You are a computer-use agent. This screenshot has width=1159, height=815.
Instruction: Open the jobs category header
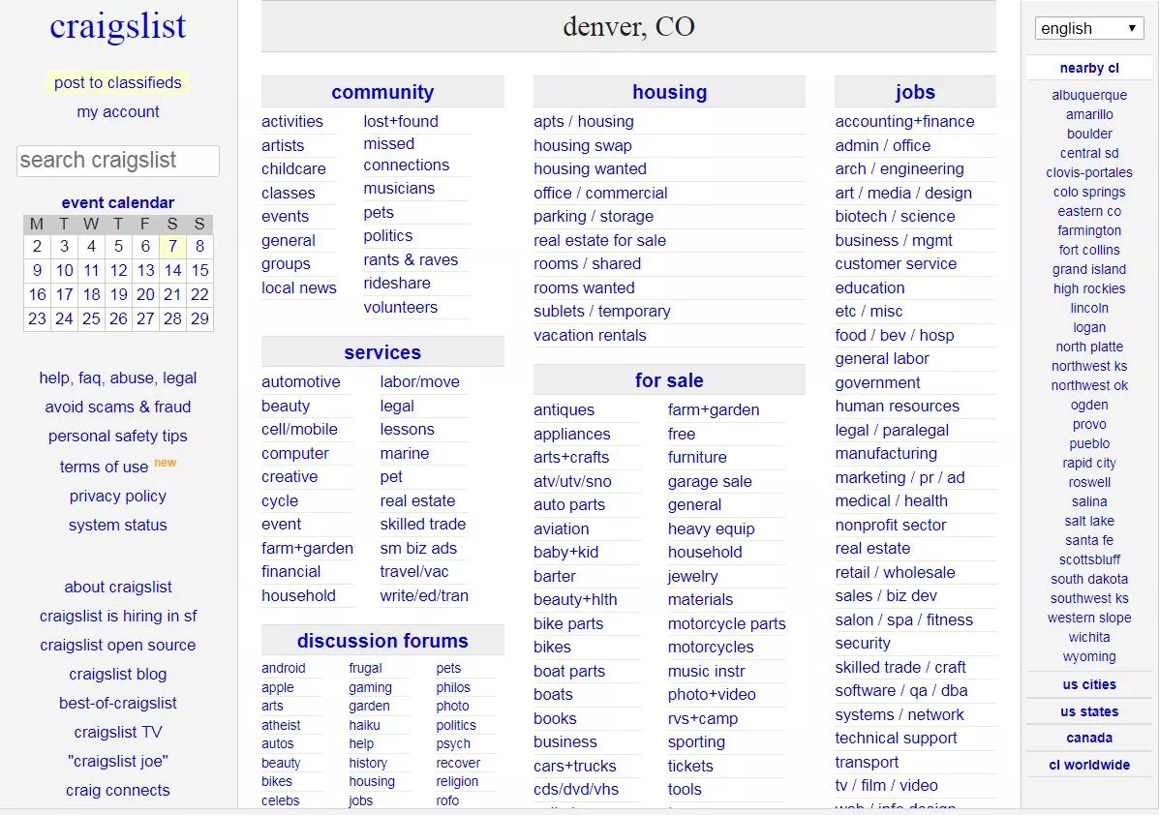pos(915,92)
